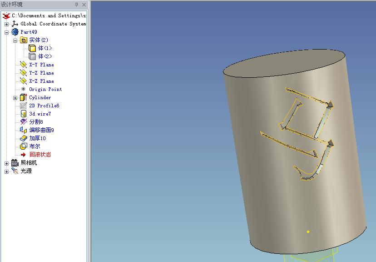This screenshot has width=376, height=262.
Task: Select the 体<2> body label
Action: [45, 56]
